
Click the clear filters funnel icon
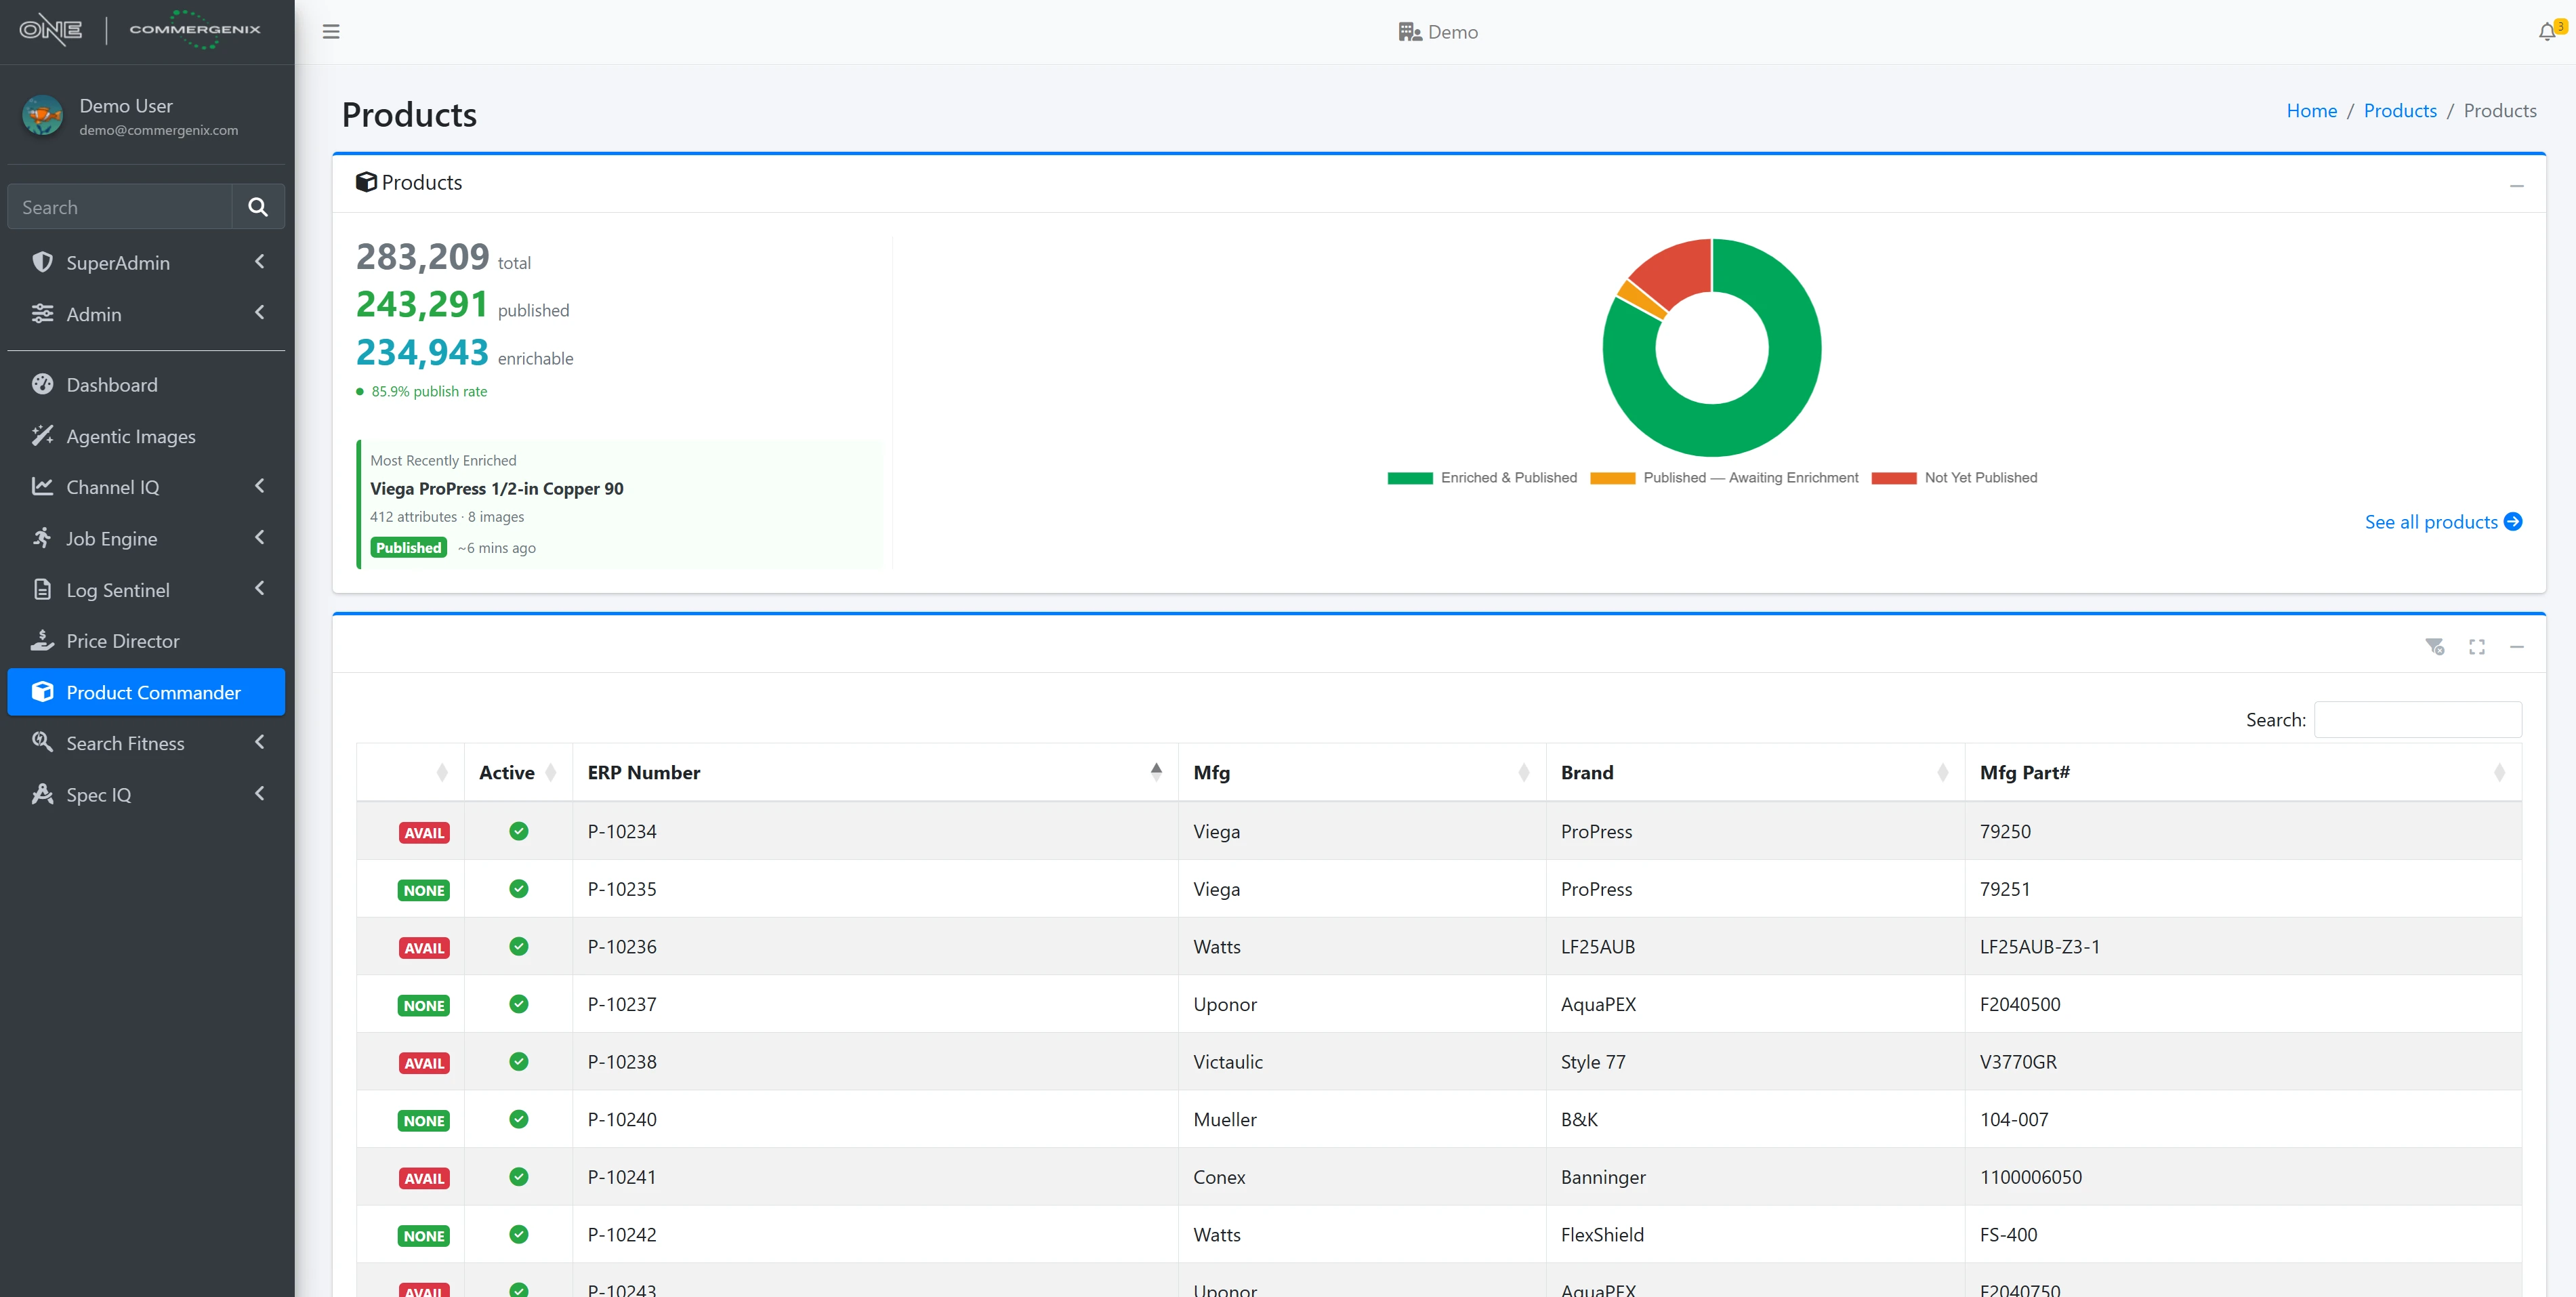tap(2434, 647)
